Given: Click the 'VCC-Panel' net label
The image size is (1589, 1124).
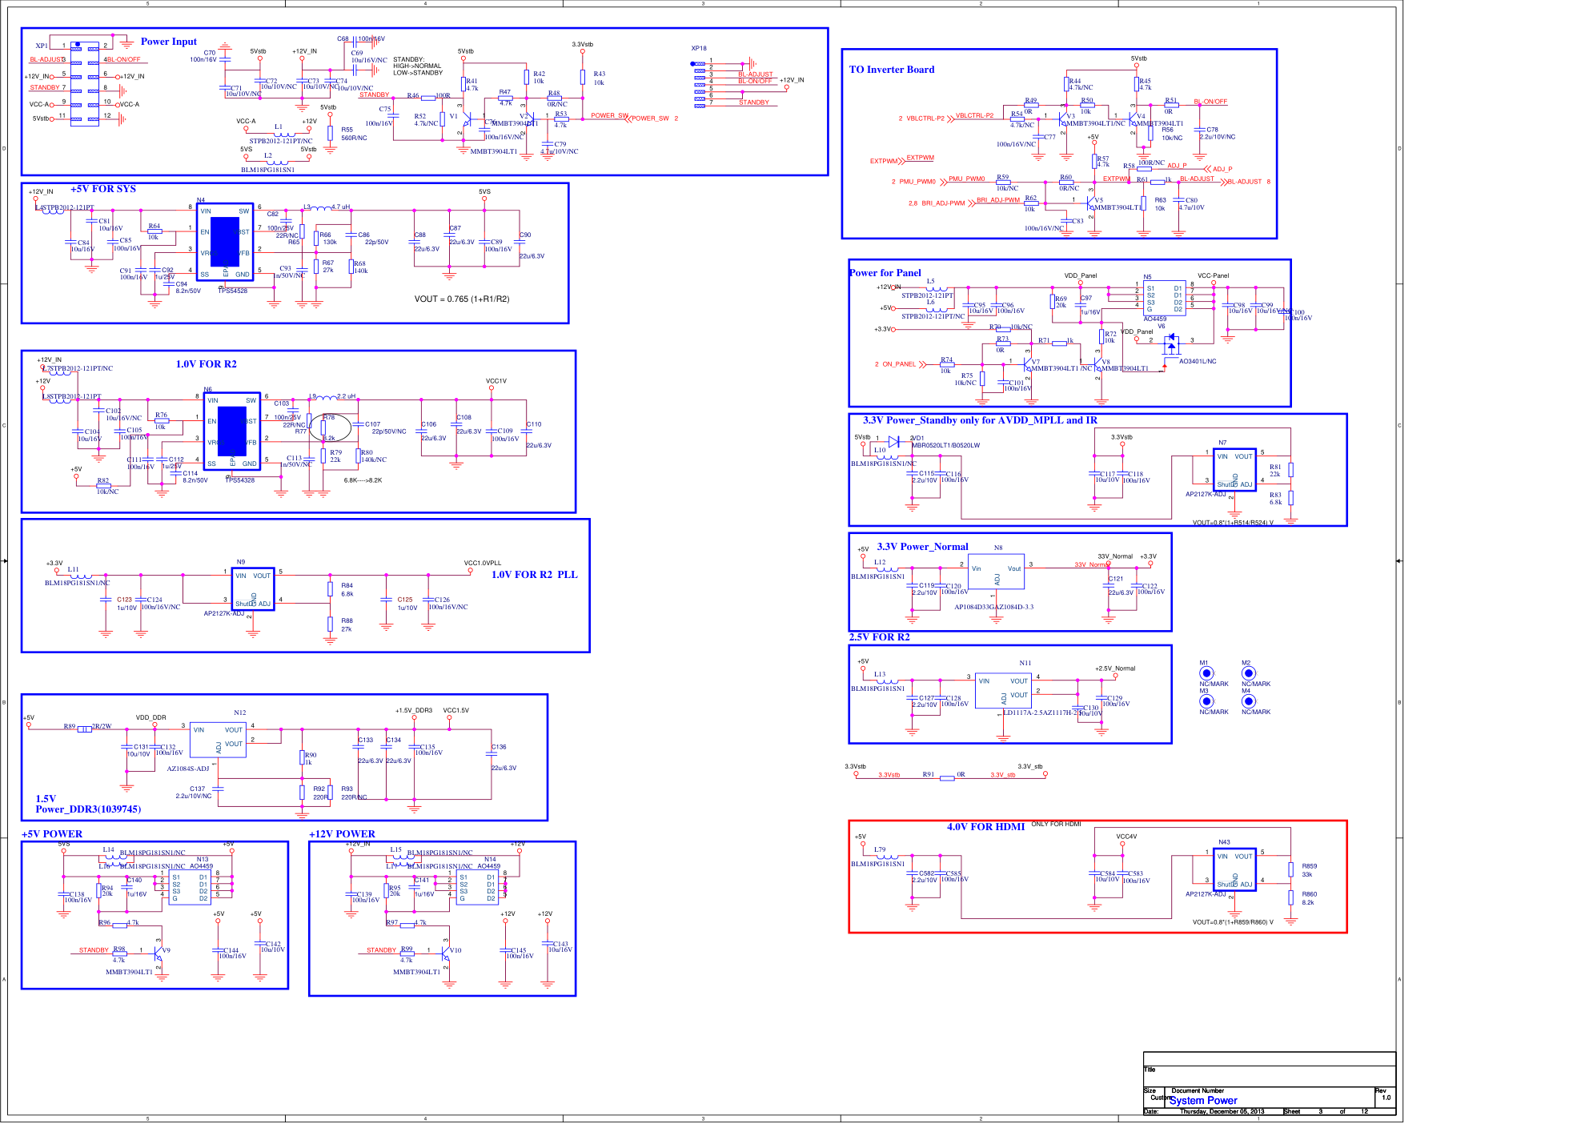Looking at the screenshot, I should (x=1213, y=276).
